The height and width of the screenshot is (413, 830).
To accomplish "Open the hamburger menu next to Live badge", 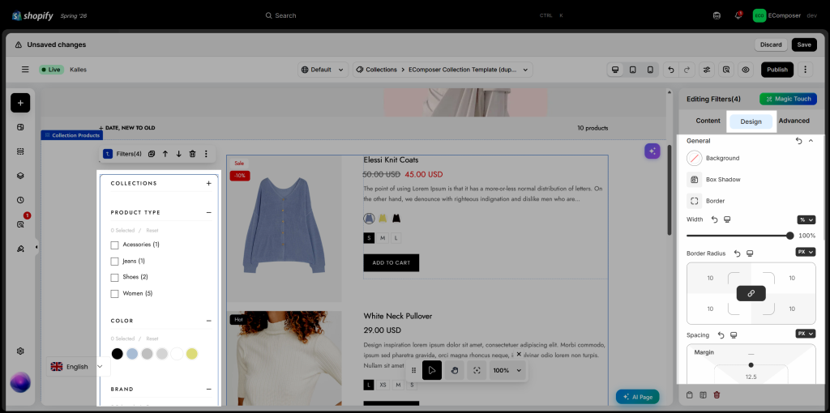I will (25, 70).
